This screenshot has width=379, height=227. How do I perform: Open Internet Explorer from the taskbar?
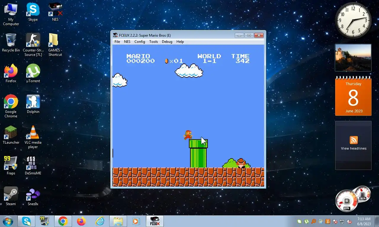coord(99,221)
